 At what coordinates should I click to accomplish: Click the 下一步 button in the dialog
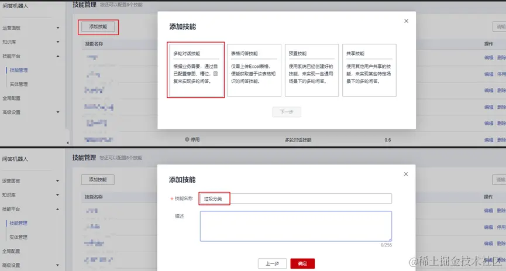(287, 112)
